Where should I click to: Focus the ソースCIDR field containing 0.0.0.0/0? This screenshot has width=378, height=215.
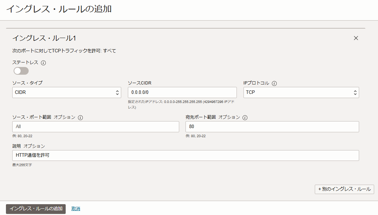(182, 92)
